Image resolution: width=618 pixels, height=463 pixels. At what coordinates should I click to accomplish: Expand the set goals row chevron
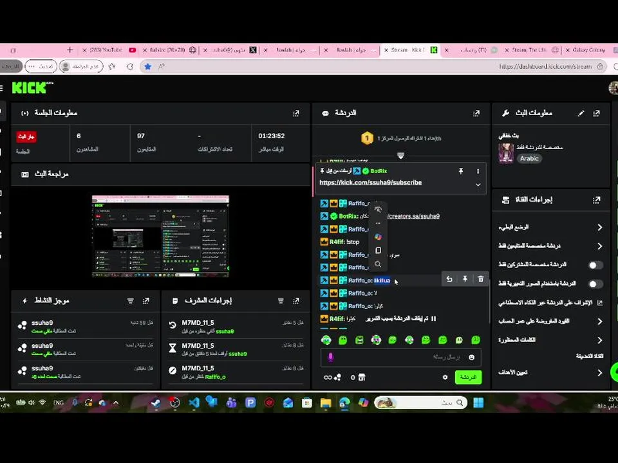coord(599,372)
